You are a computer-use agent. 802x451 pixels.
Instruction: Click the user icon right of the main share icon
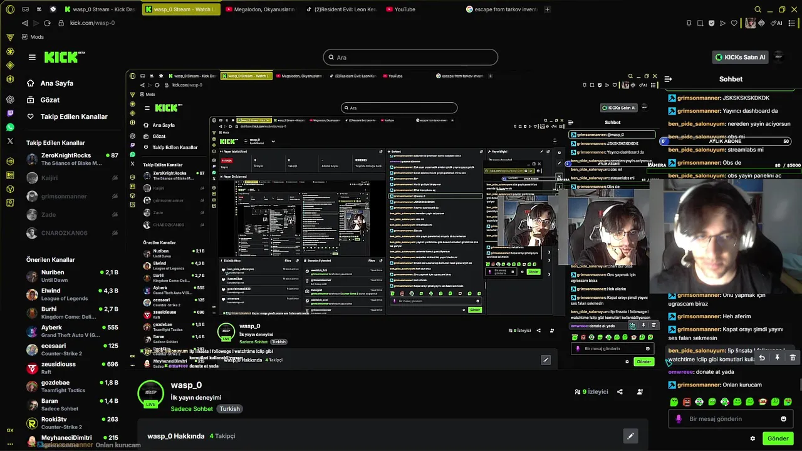(640, 392)
